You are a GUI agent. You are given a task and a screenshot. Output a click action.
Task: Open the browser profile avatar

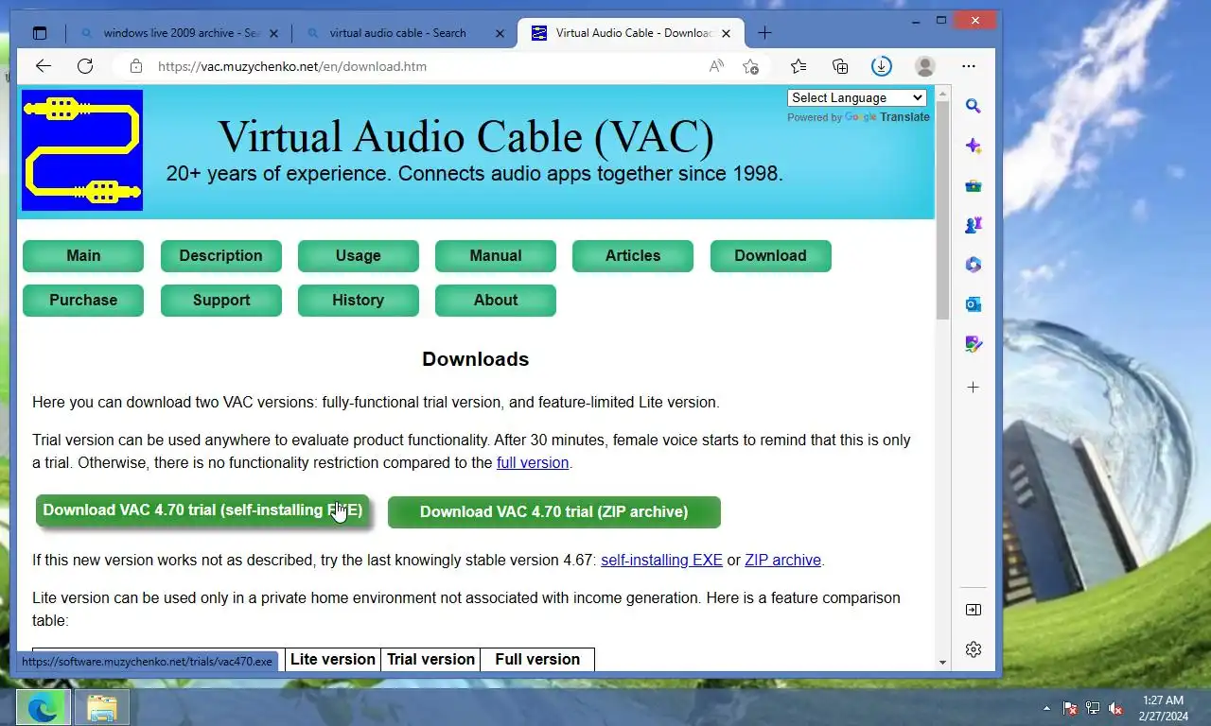tap(925, 66)
